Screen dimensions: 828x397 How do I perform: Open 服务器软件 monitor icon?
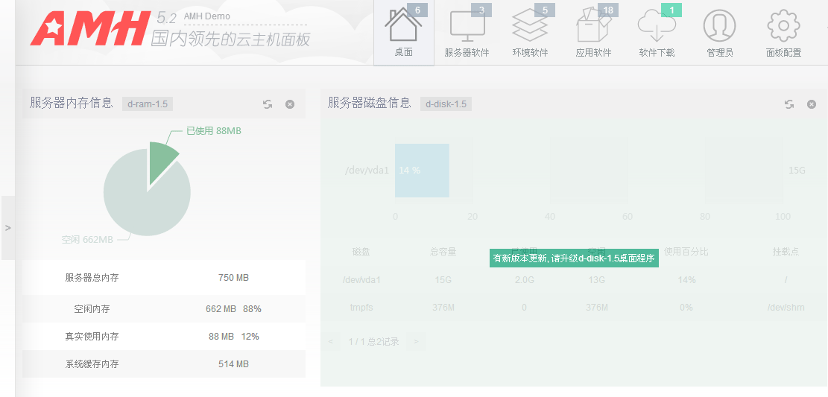[x=467, y=27]
